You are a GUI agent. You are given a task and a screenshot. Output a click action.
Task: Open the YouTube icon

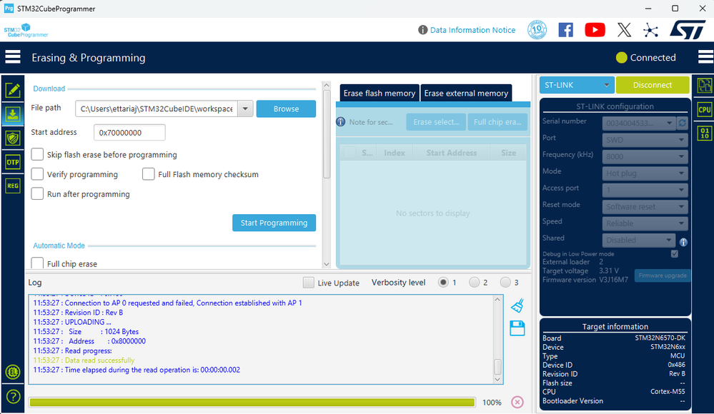point(595,30)
